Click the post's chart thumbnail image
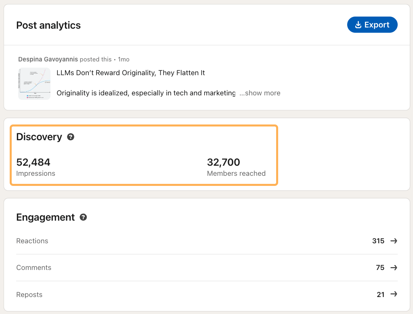The image size is (413, 314). tap(34, 84)
